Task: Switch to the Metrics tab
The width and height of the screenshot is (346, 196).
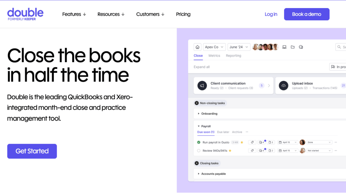Action: point(214,56)
